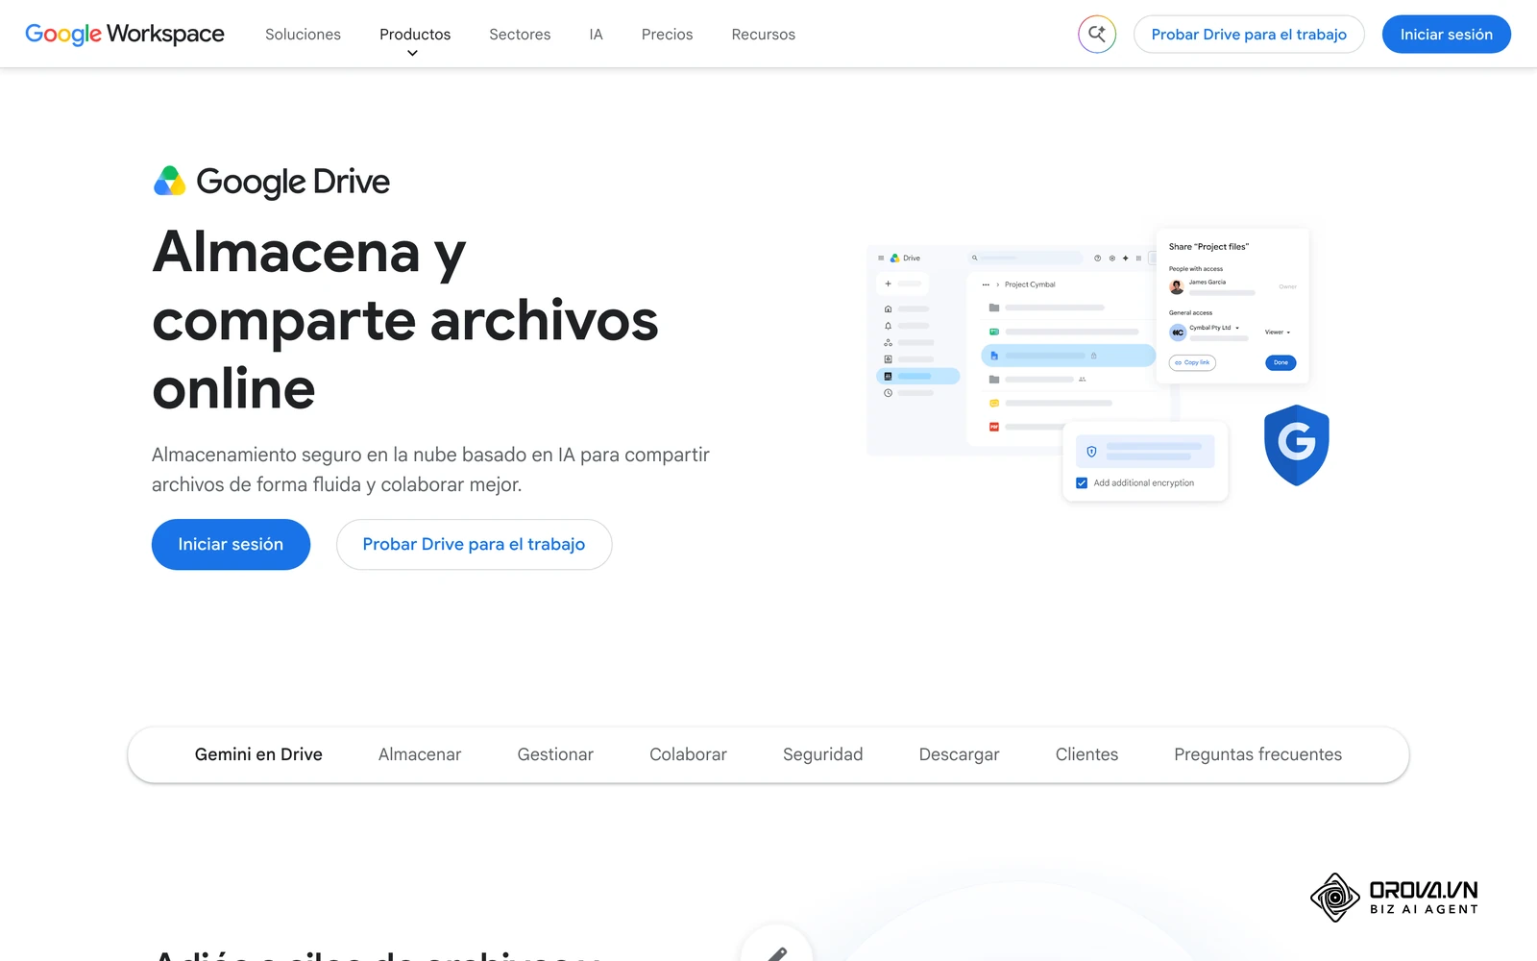Click hero Probar Drive para el trabajo button

474,544
